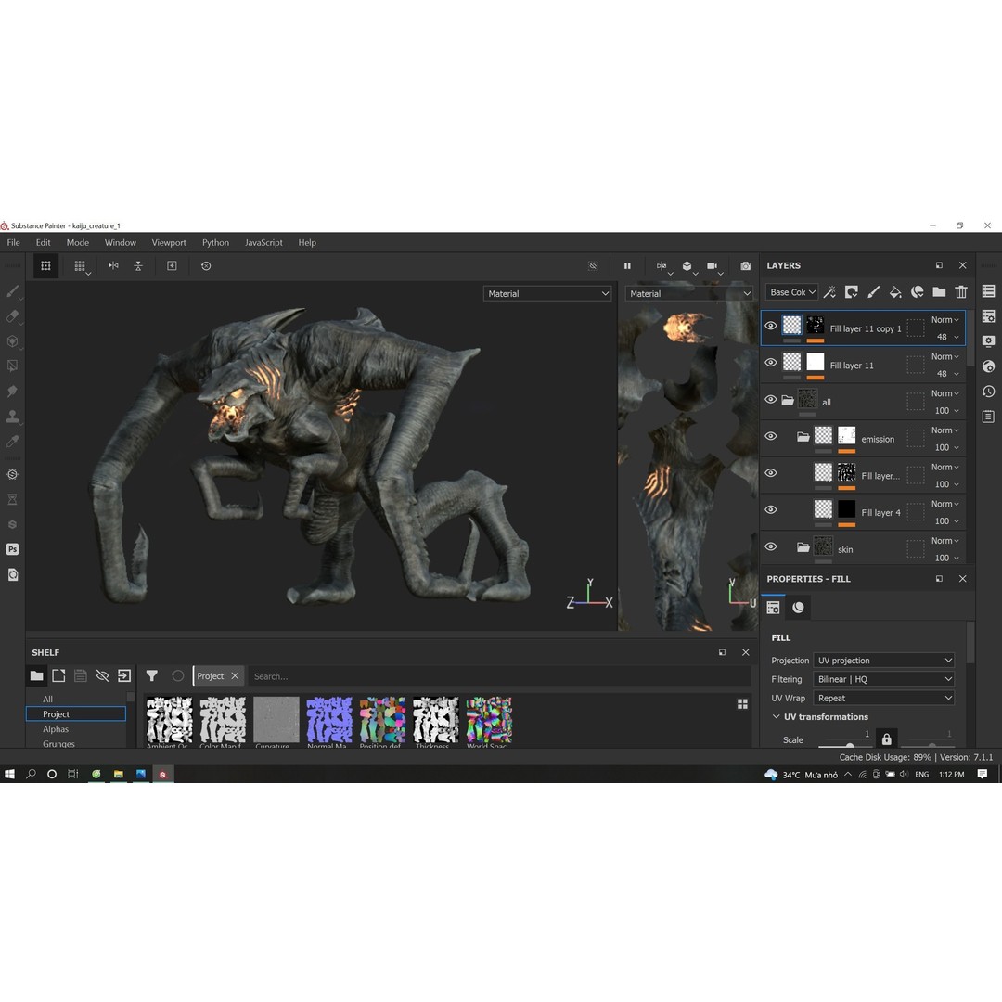The height and width of the screenshot is (1002, 1002).
Task: Select the Project shelf category
Action: [x=76, y=713]
